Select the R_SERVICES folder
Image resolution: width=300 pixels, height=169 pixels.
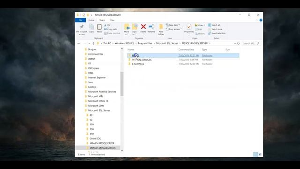tap(138, 64)
